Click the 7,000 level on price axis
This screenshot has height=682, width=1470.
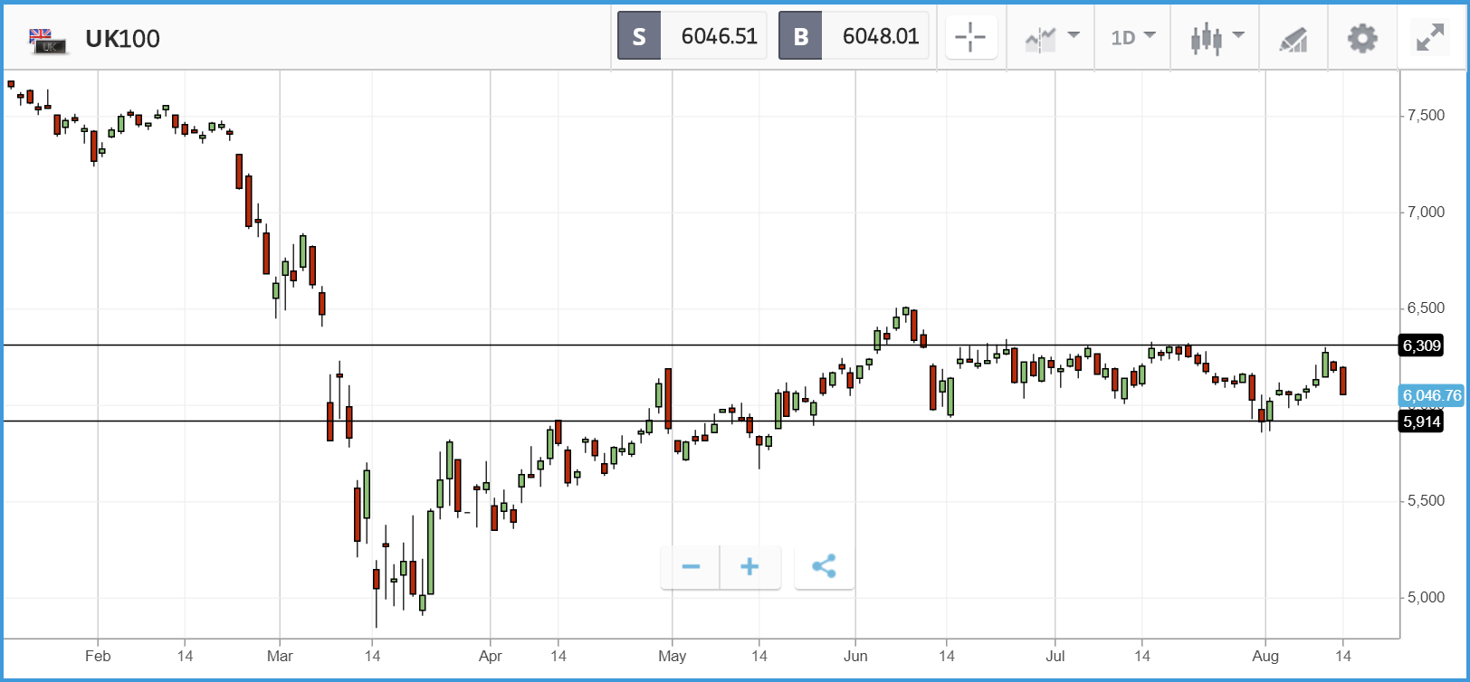coord(1426,212)
